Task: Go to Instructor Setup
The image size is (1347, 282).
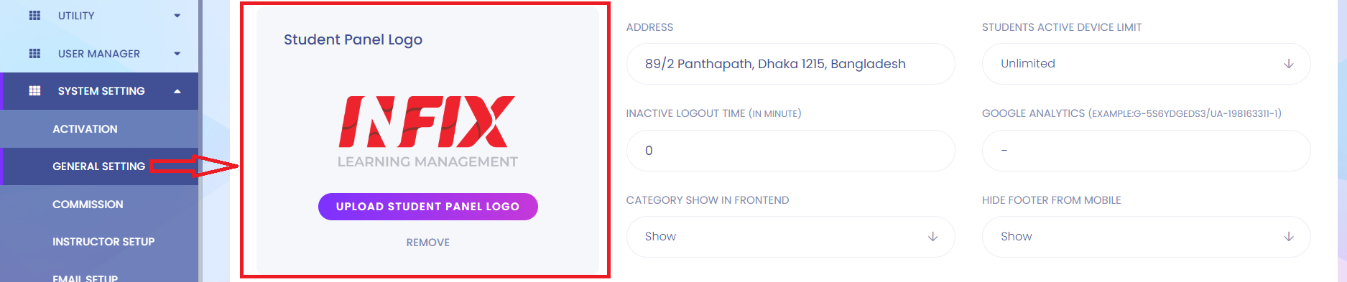Action: coord(103,242)
